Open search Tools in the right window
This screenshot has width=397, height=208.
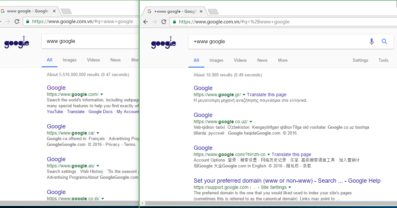pyautogui.click(x=383, y=60)
